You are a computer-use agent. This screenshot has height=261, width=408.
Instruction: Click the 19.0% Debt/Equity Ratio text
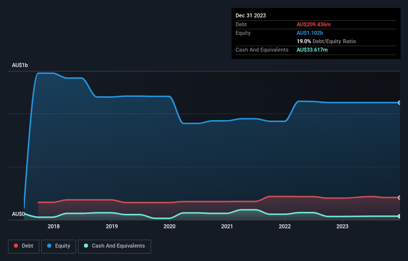(326, 41)
